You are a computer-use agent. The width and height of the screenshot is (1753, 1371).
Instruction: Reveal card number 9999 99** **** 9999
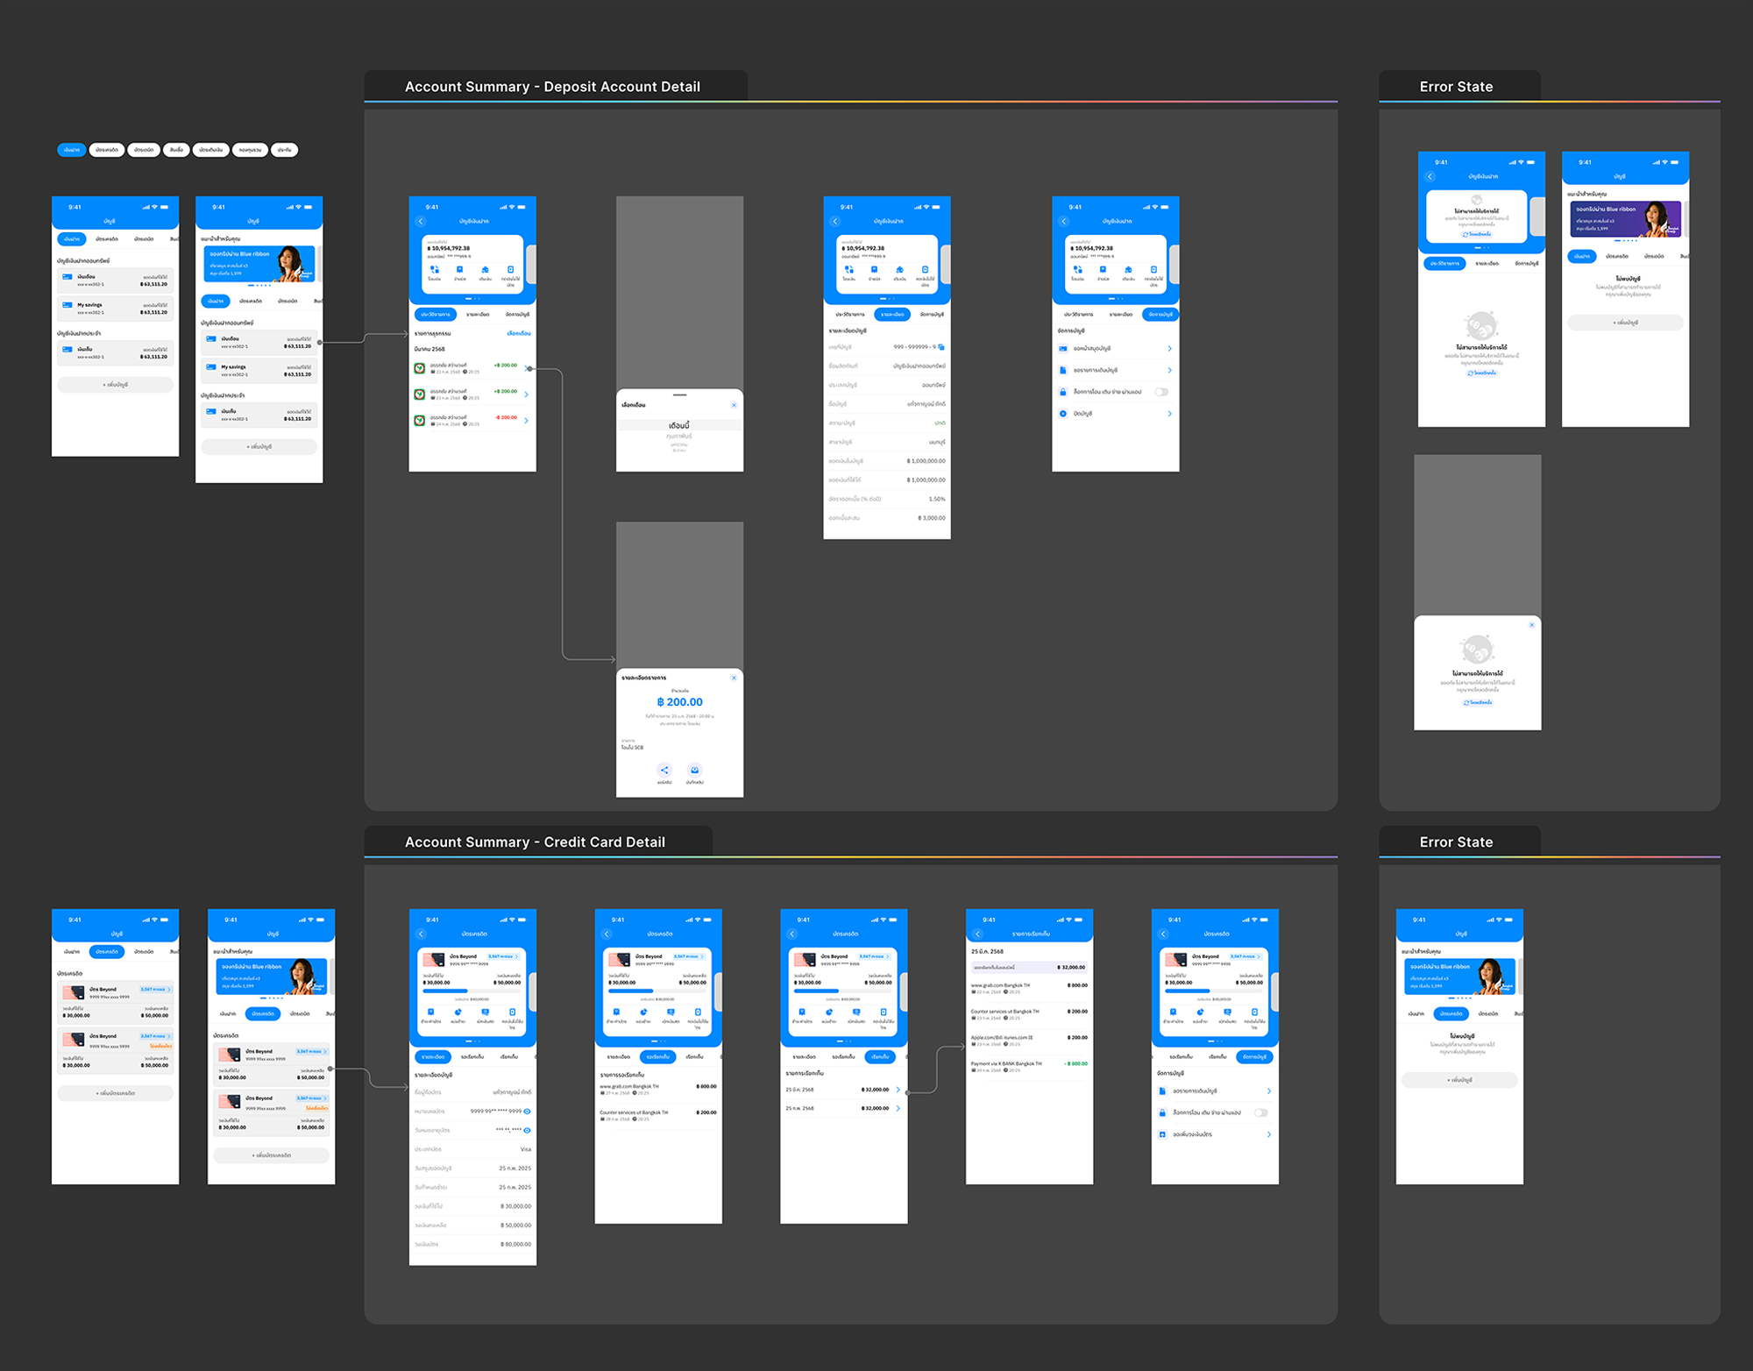pos(527,1112)
